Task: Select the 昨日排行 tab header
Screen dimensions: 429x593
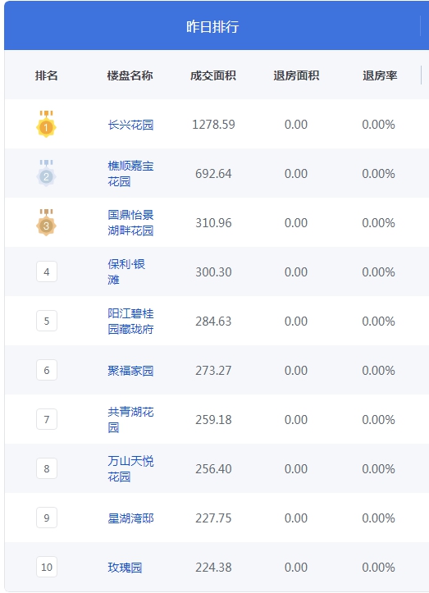Action: pos(212,26)
